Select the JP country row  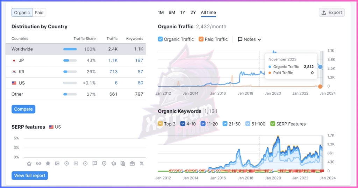coord(76,60)
